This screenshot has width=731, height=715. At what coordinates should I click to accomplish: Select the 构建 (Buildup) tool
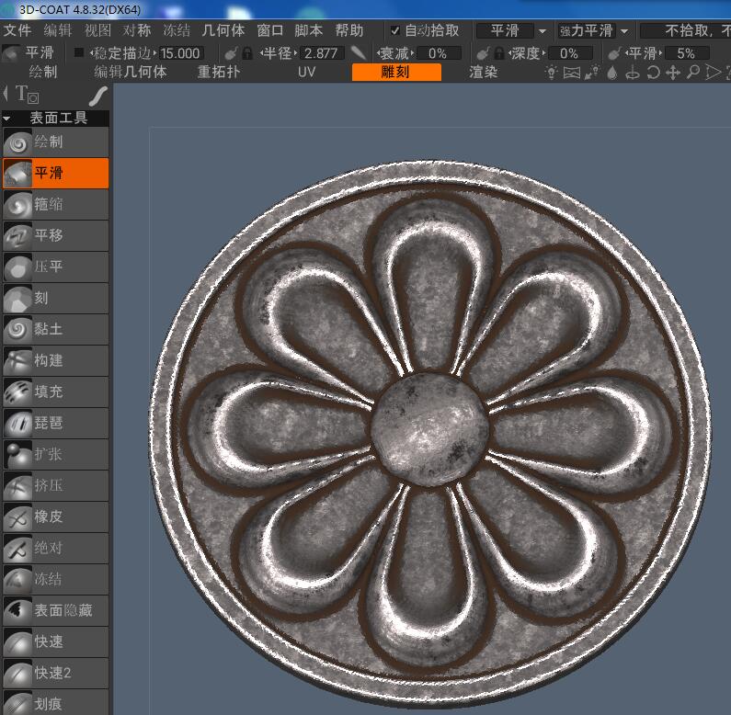(x=55, y=360)
